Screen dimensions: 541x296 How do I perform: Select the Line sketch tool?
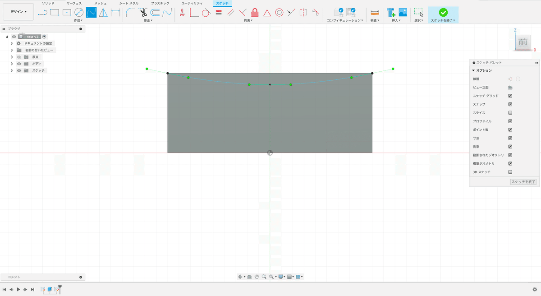click(x=43, y=13)
